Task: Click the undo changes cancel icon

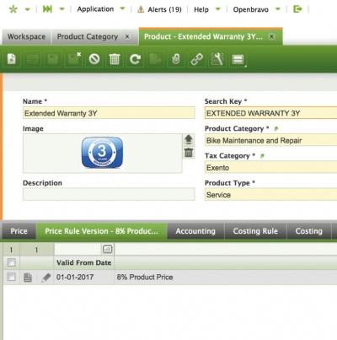Action: coord(94,59)
